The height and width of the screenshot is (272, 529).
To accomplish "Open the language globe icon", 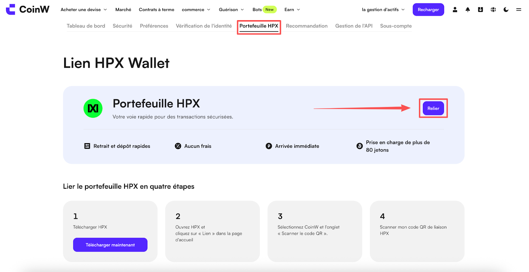I will point(493,10).
